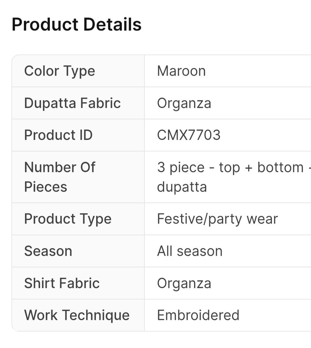Select the Number Of Pieces label

[x=60, y=177]
